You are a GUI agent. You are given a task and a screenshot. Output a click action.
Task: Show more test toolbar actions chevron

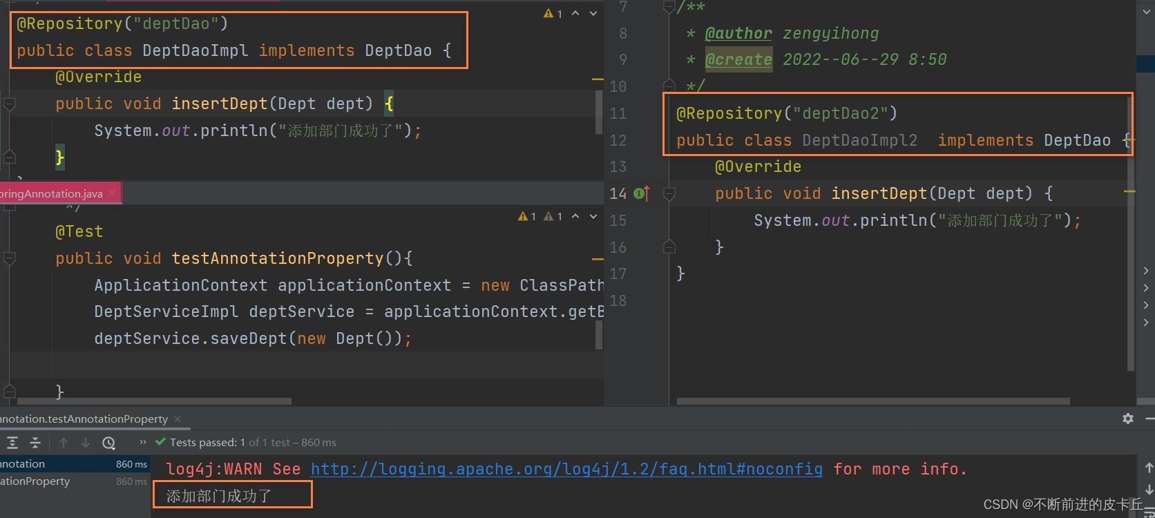tap(143, 442)
